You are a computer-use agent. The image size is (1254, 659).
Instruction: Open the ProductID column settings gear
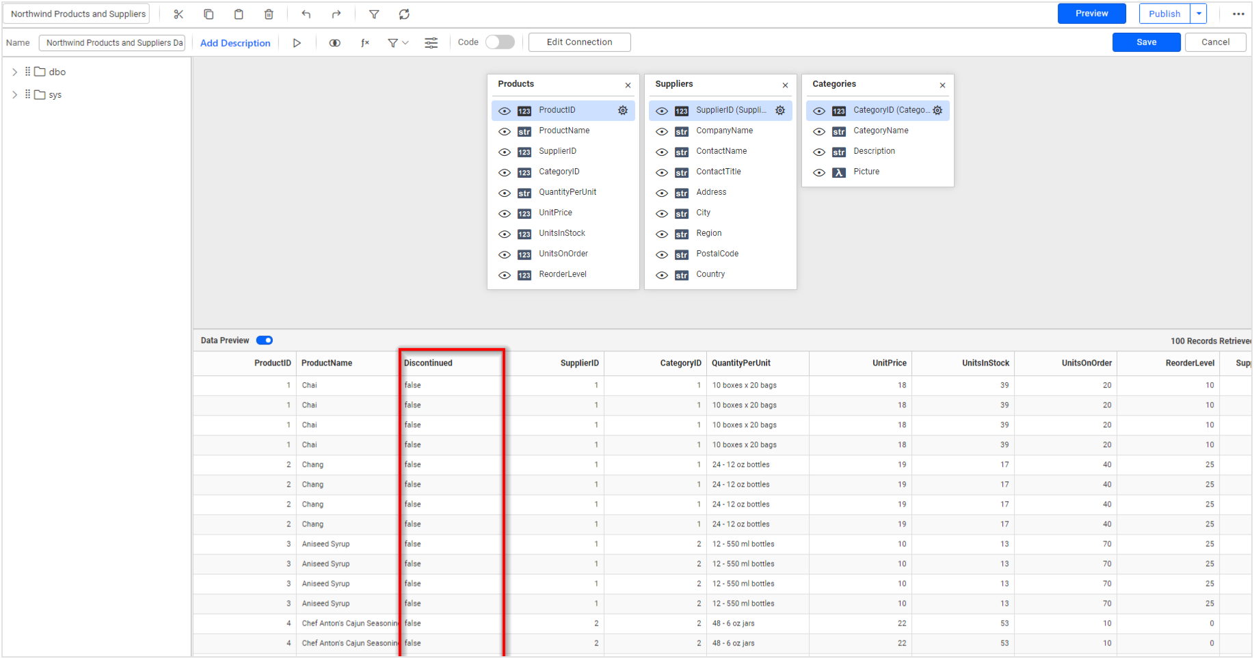622,110
